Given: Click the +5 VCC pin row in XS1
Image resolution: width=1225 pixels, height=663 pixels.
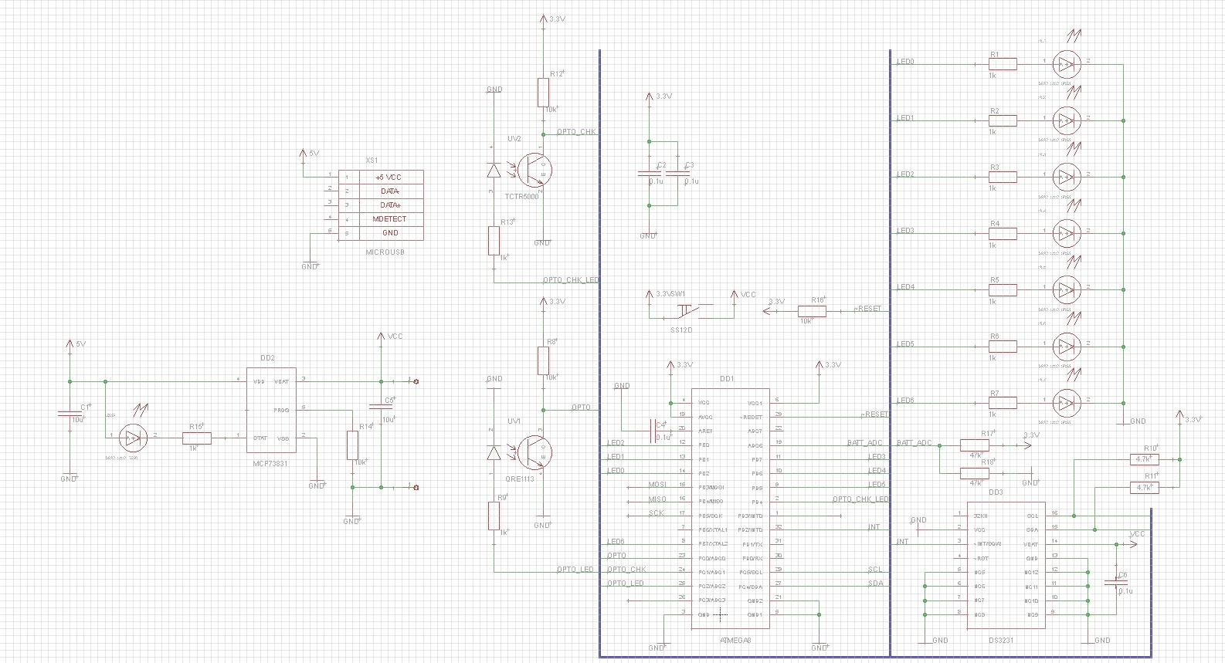Looking at the screenshot, I should tap(381, 178).
